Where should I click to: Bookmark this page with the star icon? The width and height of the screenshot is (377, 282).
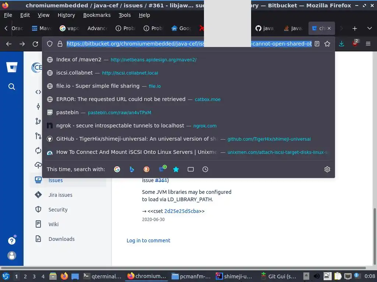point(327,44)
